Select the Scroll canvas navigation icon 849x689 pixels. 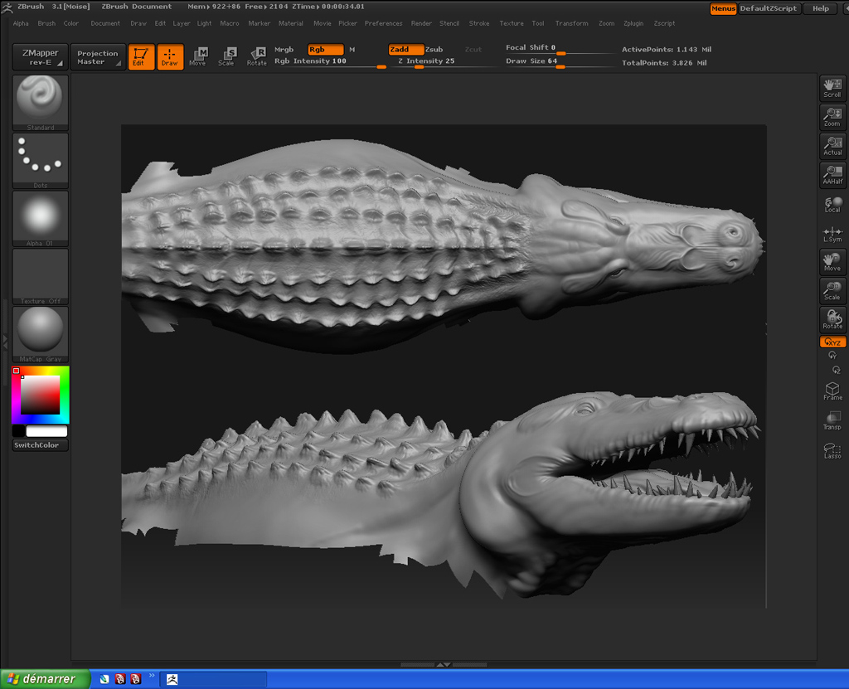click(832, 88)
